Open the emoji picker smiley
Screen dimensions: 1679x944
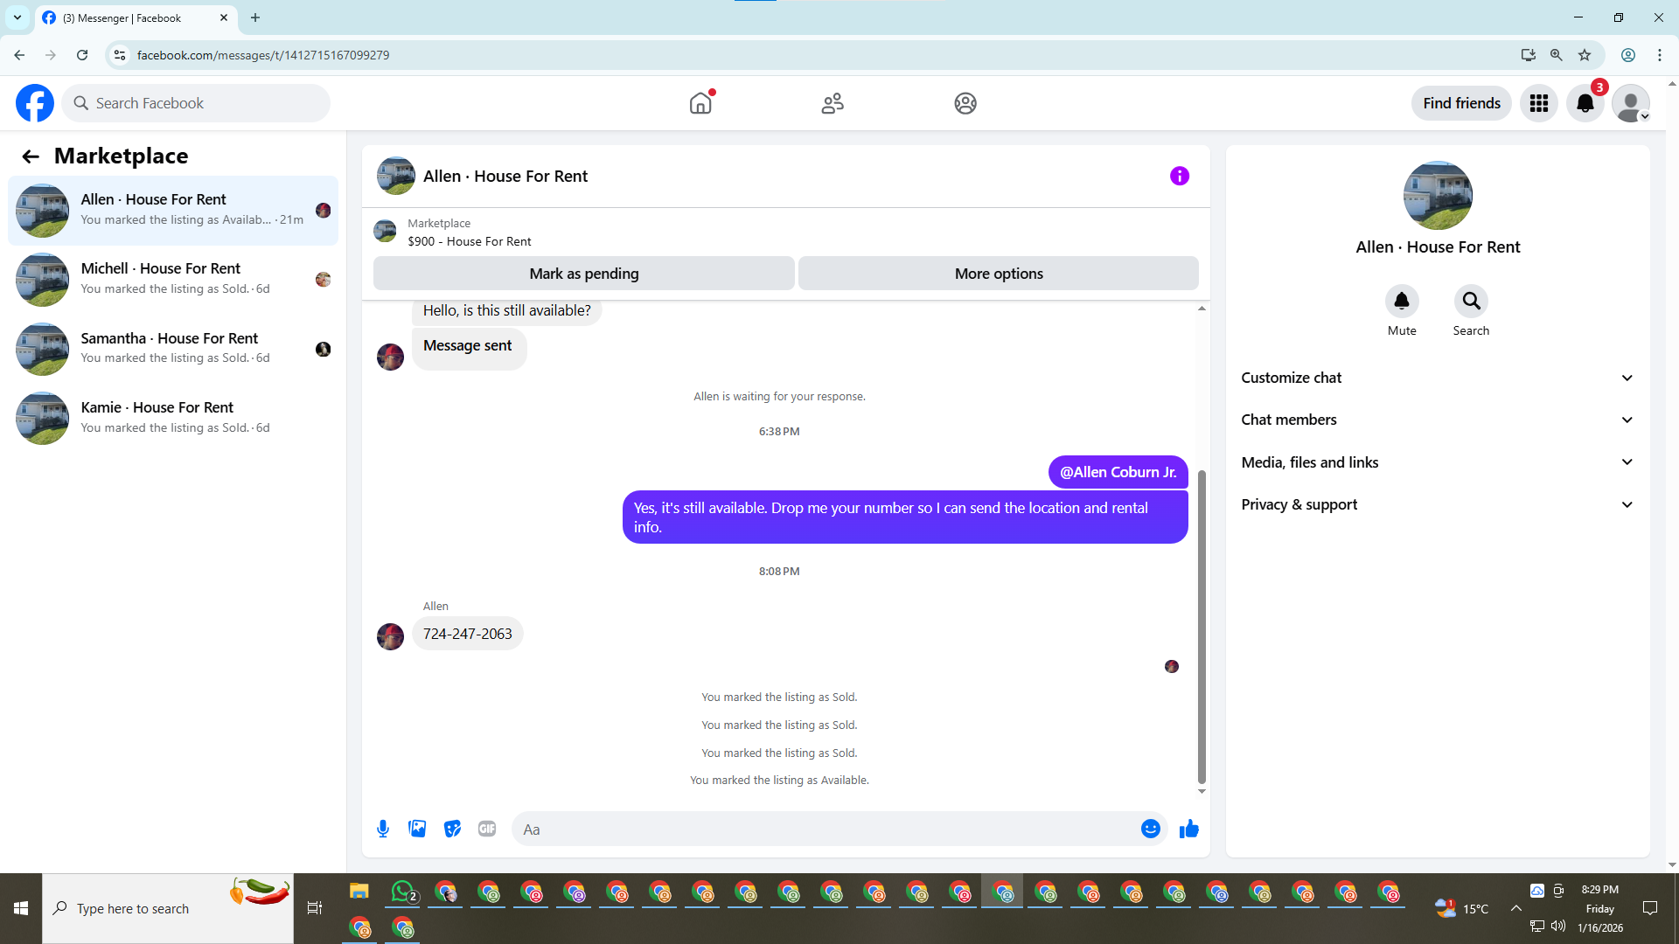(x=1150, y=829)
